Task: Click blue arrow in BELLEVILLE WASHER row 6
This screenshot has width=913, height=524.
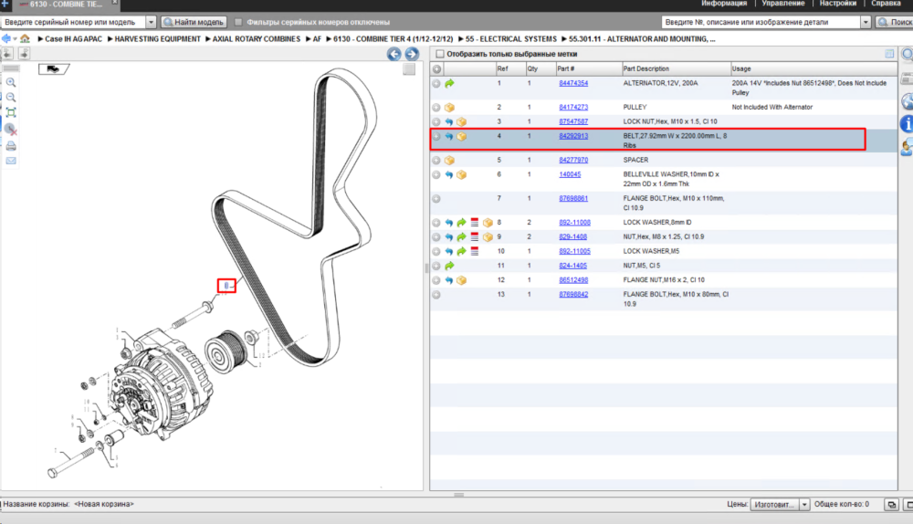Action: 449,174
